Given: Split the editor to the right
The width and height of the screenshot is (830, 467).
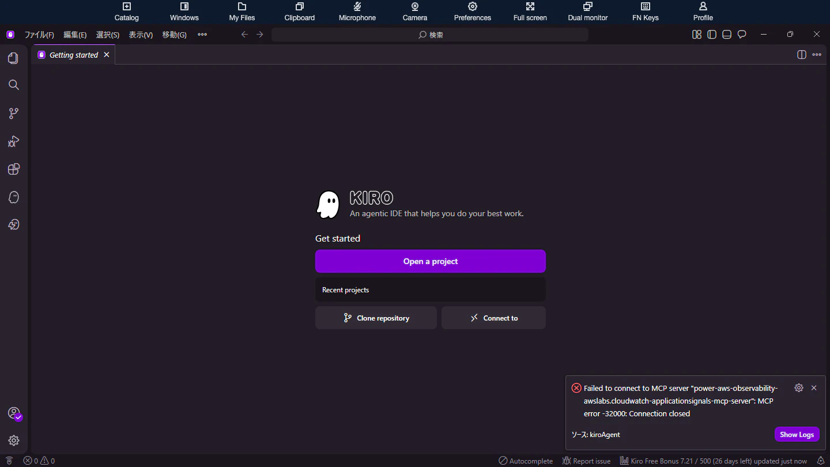Looking at the screenshot, I should pos(801,55).
